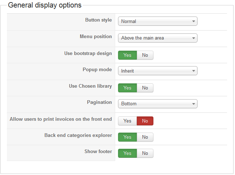The image size is (235, 175).
Task: Click the Show footer label
Action: (x=98, y=151)
